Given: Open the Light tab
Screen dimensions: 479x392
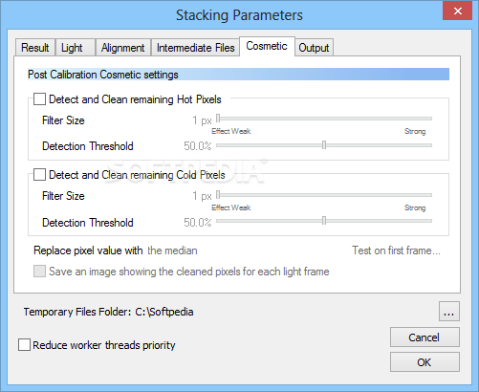Looking at the screenshot, I should [76, 48].
